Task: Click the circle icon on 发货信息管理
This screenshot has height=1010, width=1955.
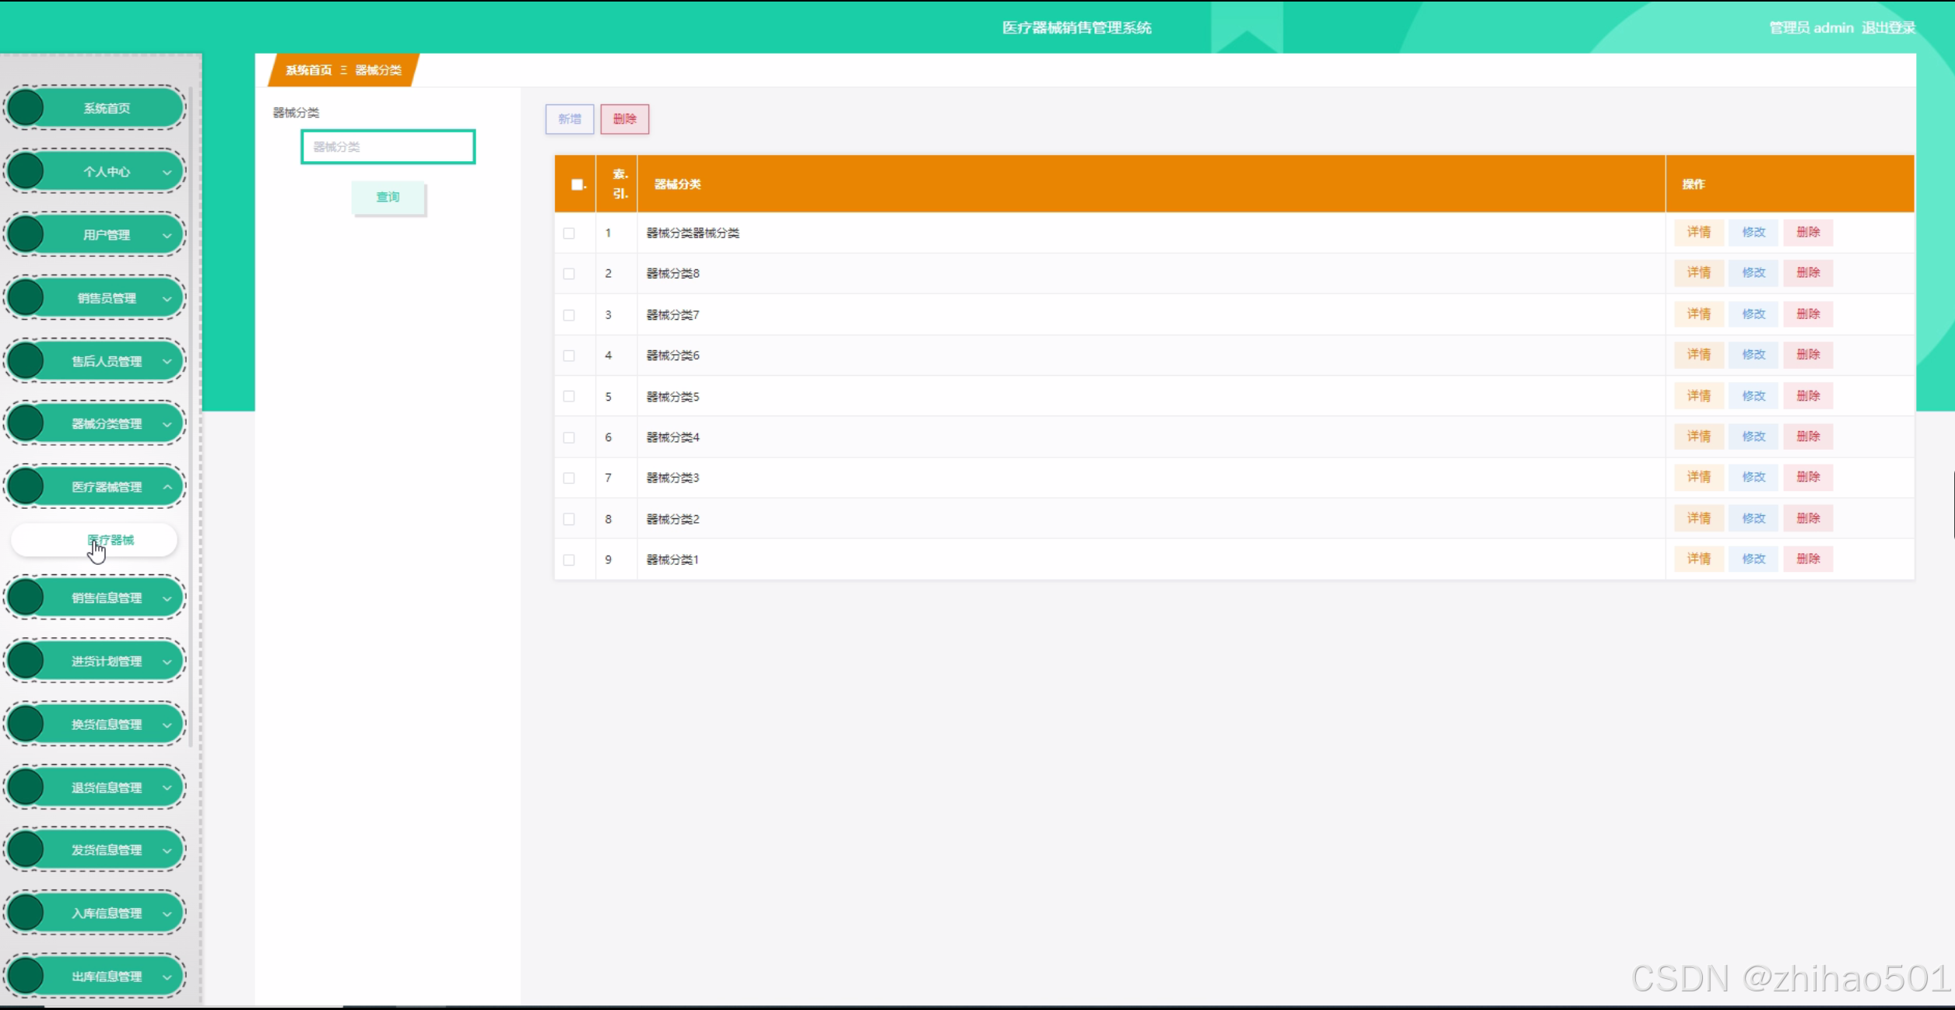Action: pyautogui.click(x=26, y=850)
